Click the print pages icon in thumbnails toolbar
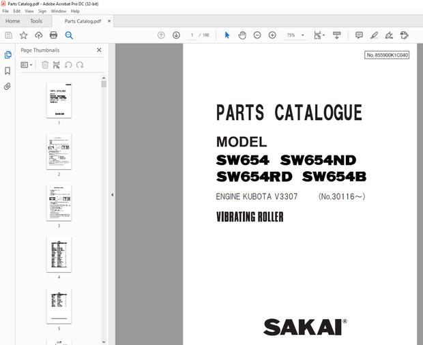The width and height of the screenshot is (423, 345). click(x=57, y=65)
